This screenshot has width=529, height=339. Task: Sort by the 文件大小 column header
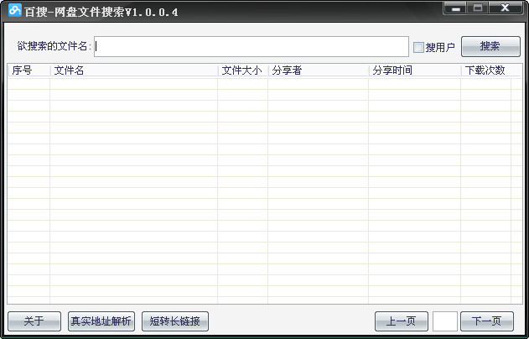243,70
